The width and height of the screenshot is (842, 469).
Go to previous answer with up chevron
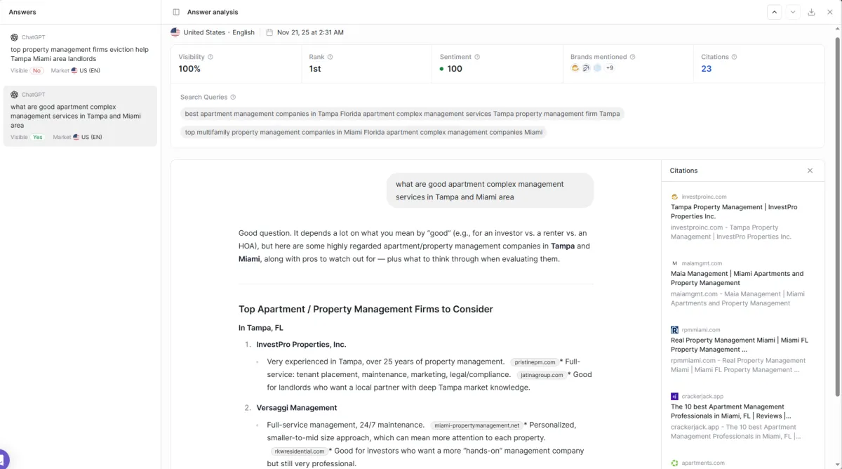[775, 12]
